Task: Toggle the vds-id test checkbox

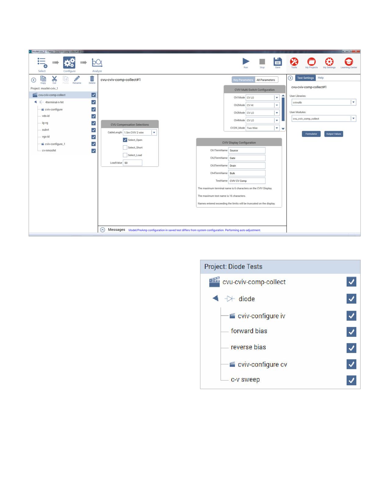Action: [93, 116]
